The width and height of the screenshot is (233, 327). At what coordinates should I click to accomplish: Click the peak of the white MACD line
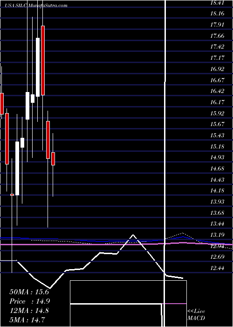(133, 235)
